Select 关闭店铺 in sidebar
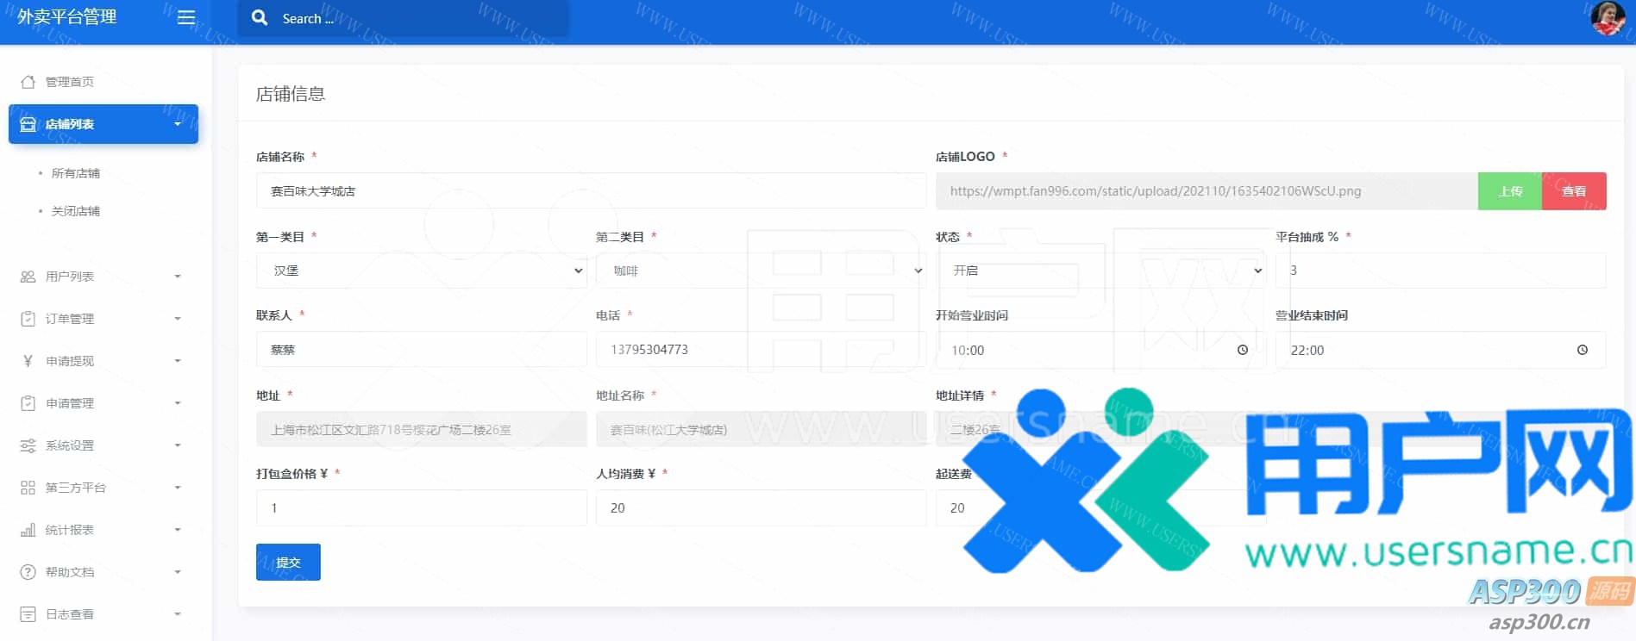The width and height of the screenshot is (1636, 641). click(x=76, y=211)
